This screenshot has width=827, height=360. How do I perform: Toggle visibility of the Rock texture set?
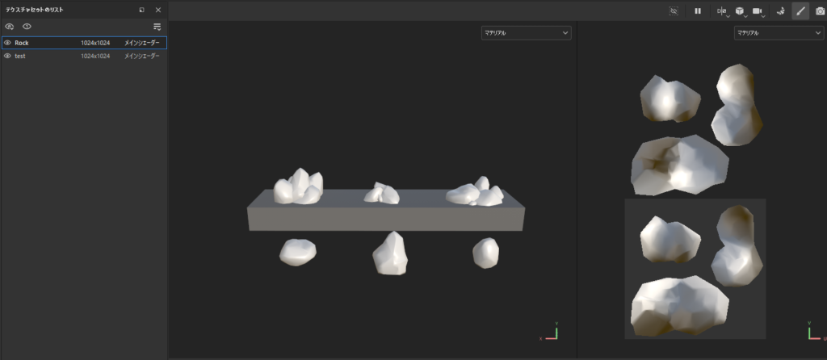[7, 43]
